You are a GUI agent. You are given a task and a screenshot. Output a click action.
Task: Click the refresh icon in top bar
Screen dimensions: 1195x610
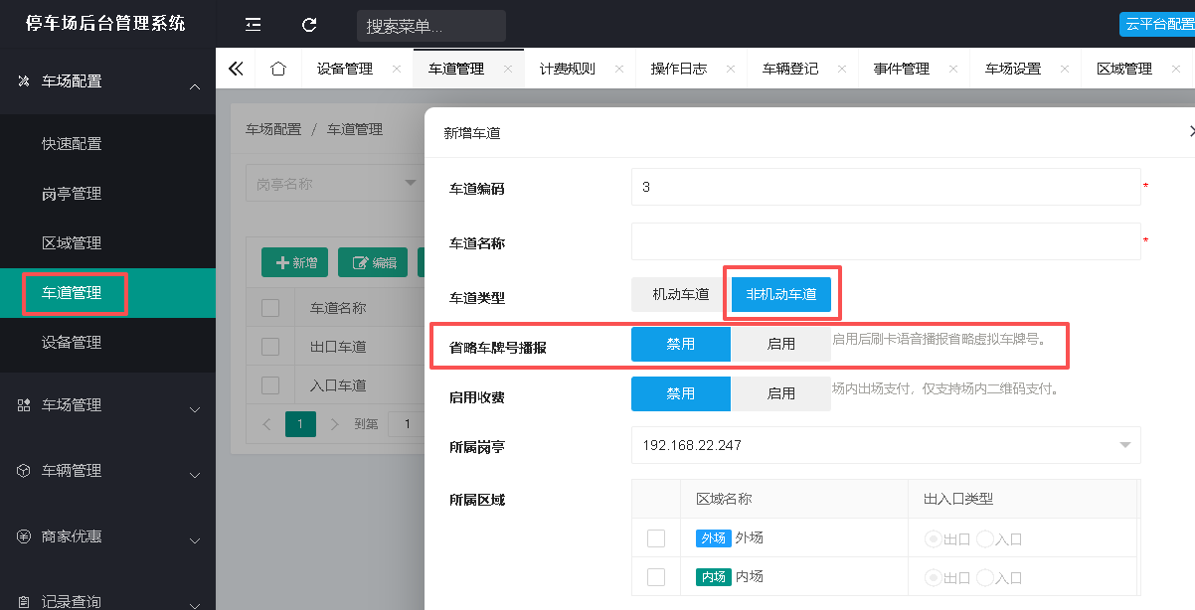[309, 25]
